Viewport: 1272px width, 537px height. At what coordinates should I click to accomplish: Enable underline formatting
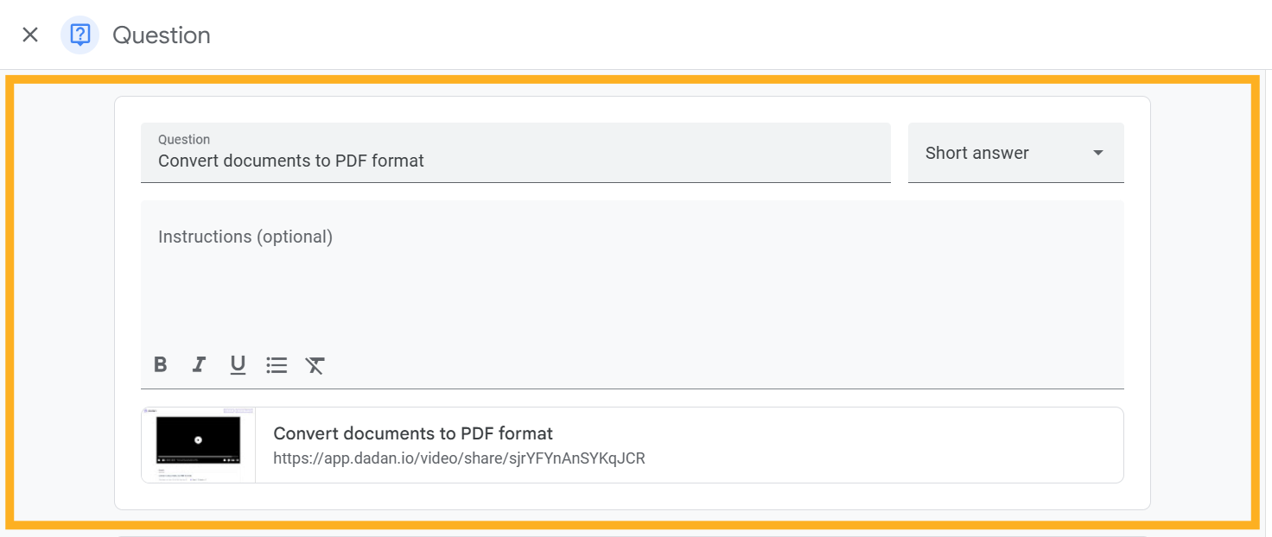(238, 364)
